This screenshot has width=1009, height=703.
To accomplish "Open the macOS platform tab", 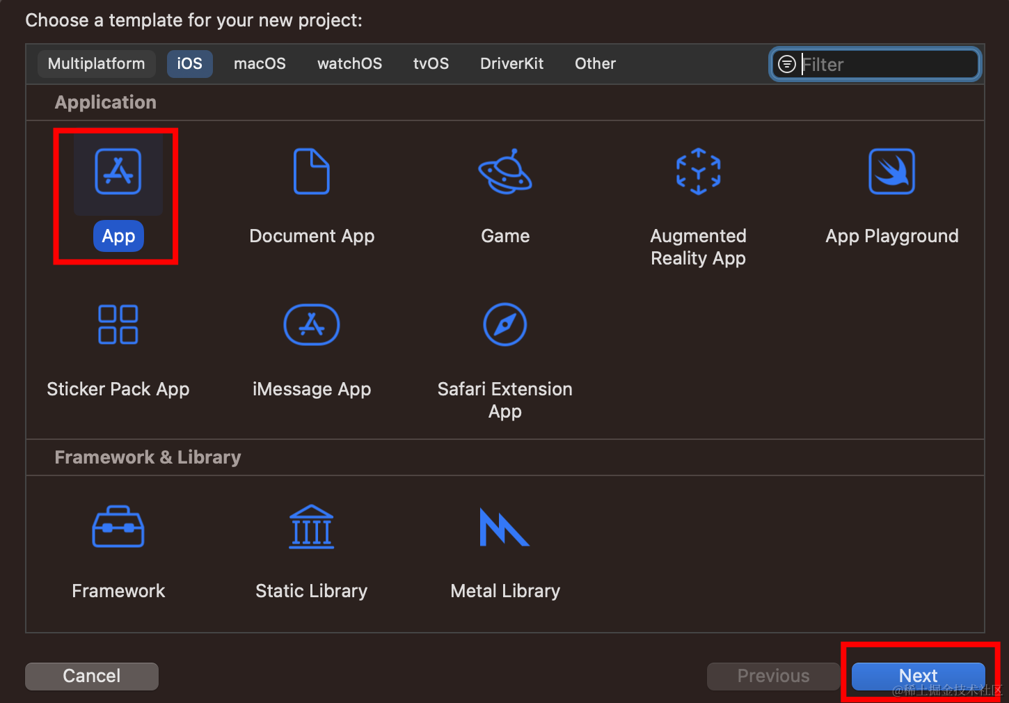I will (260, 64).
